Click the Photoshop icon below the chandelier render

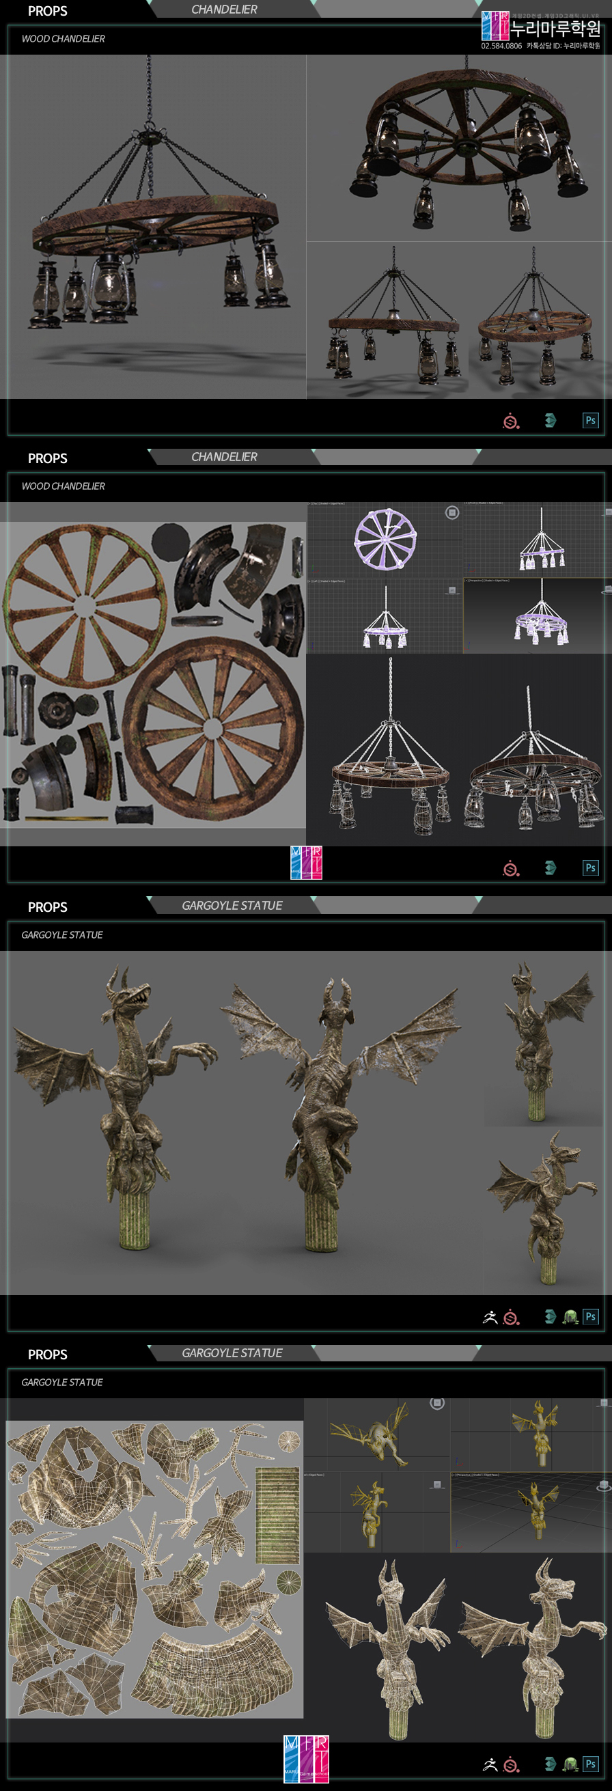(589, 420)
